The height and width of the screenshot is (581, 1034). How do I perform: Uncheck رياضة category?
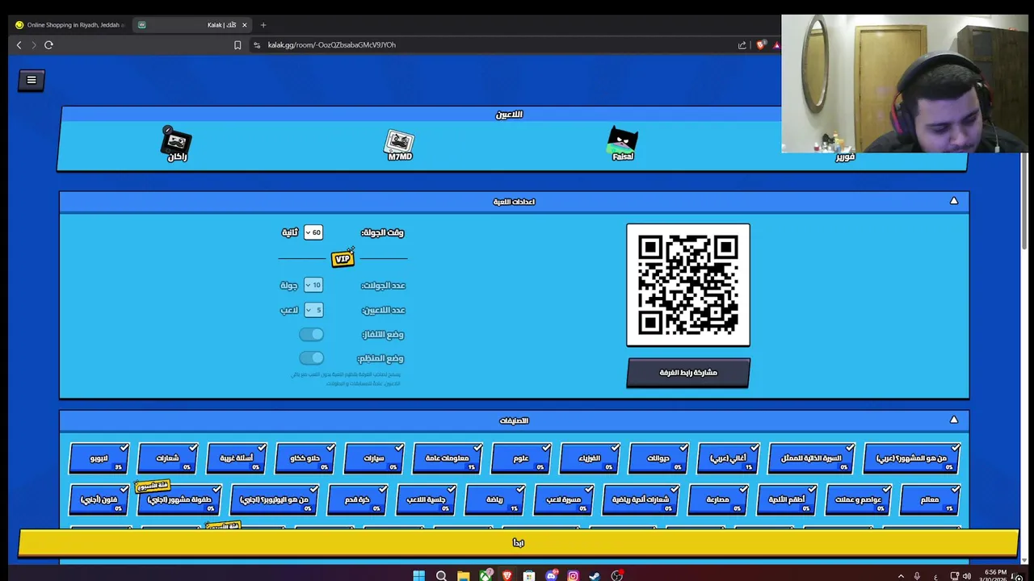pyautogui.click(x=494, y=499)
